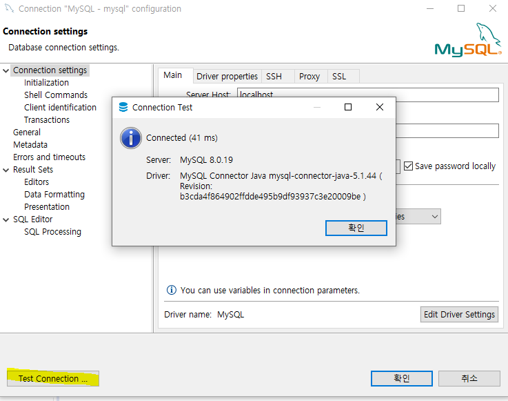Toggle Save password locally checkbox
This screenshot has height=401, width=508.
(x=408, y=166)
